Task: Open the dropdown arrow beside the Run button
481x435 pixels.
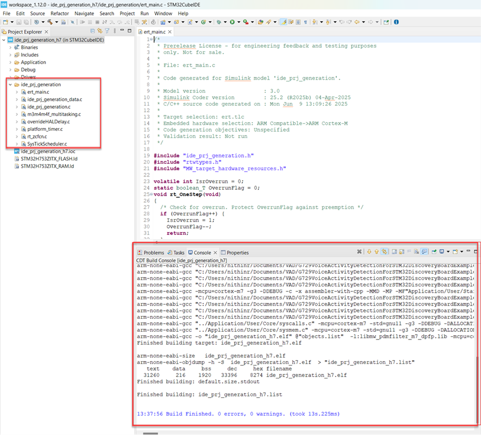Action: tap(238, 22)
